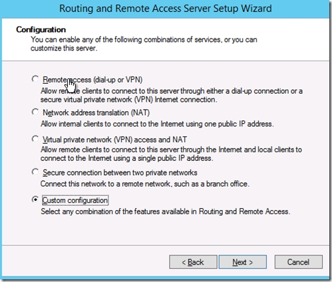332x282 pixels.
Task: Click the dial-up or VPN description paragraph
Action: tap(172, 95)
